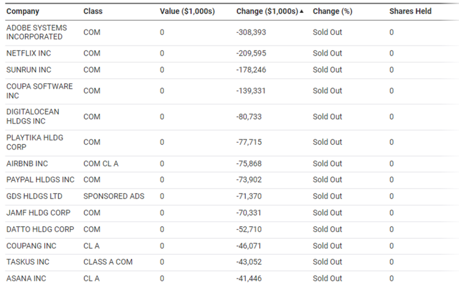Click the -43,052 change value

[249, 262]
